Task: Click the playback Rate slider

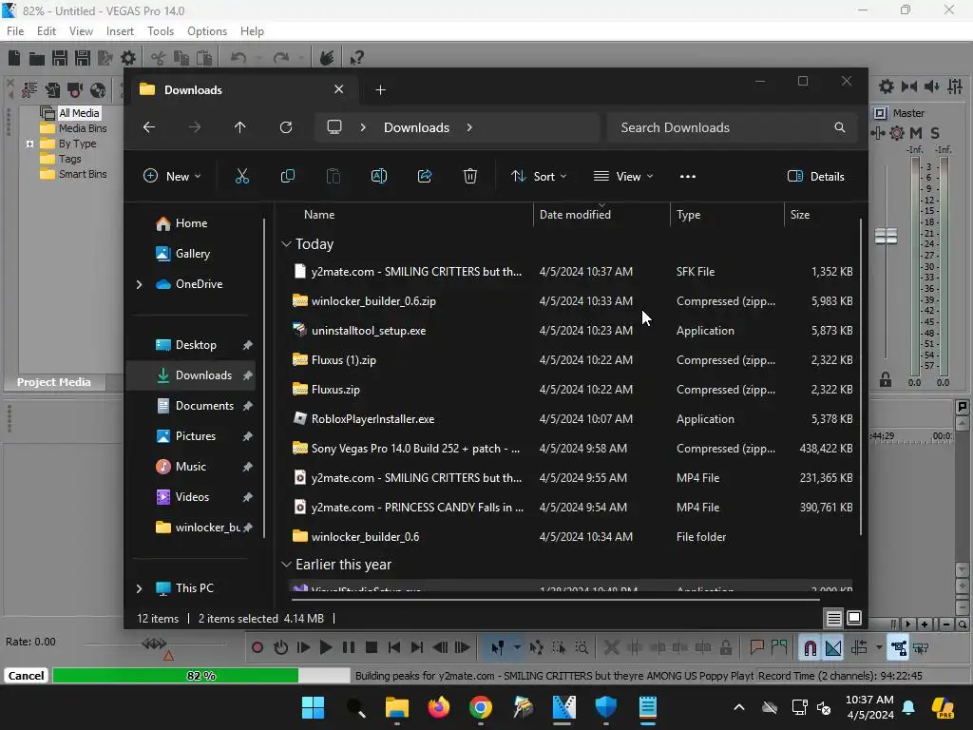Action: coord(153,644)
